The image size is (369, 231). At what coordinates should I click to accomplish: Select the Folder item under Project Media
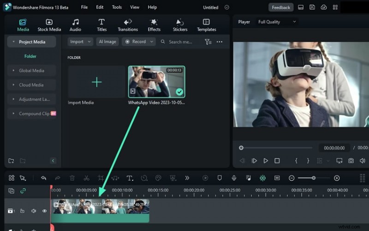tap(30, 56)
